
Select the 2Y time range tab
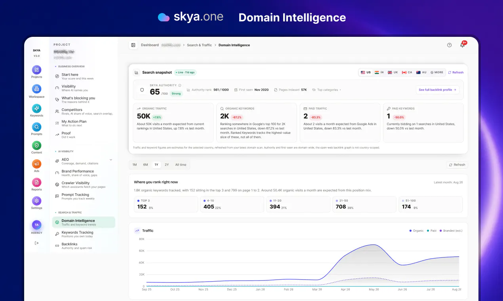click(167, 165)
